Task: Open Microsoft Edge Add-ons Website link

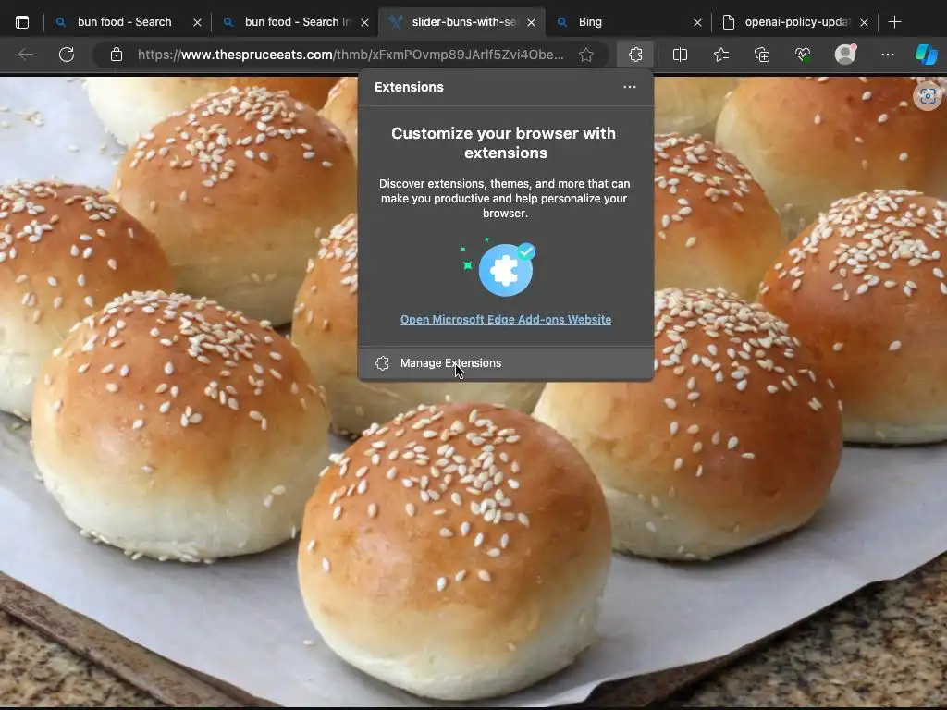Action: point(506,319)
